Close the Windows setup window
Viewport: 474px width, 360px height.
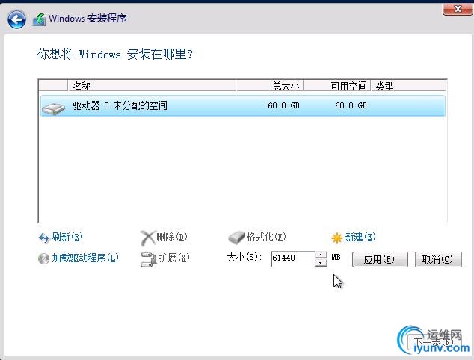tap(458, 9)
